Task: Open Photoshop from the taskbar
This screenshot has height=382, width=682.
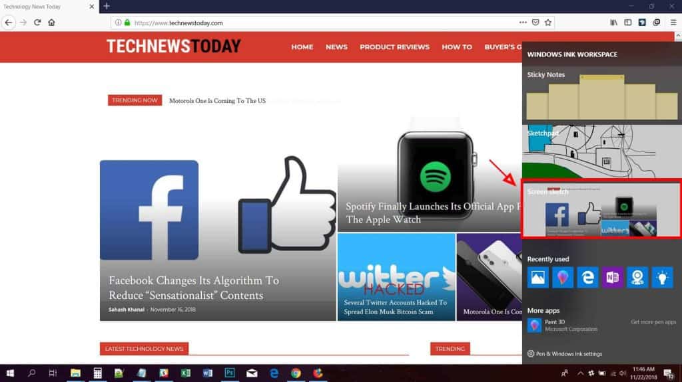Action: [x=230, y=373]
